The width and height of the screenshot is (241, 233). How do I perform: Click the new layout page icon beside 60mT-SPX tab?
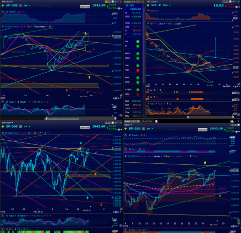click(x=156, y=121)
